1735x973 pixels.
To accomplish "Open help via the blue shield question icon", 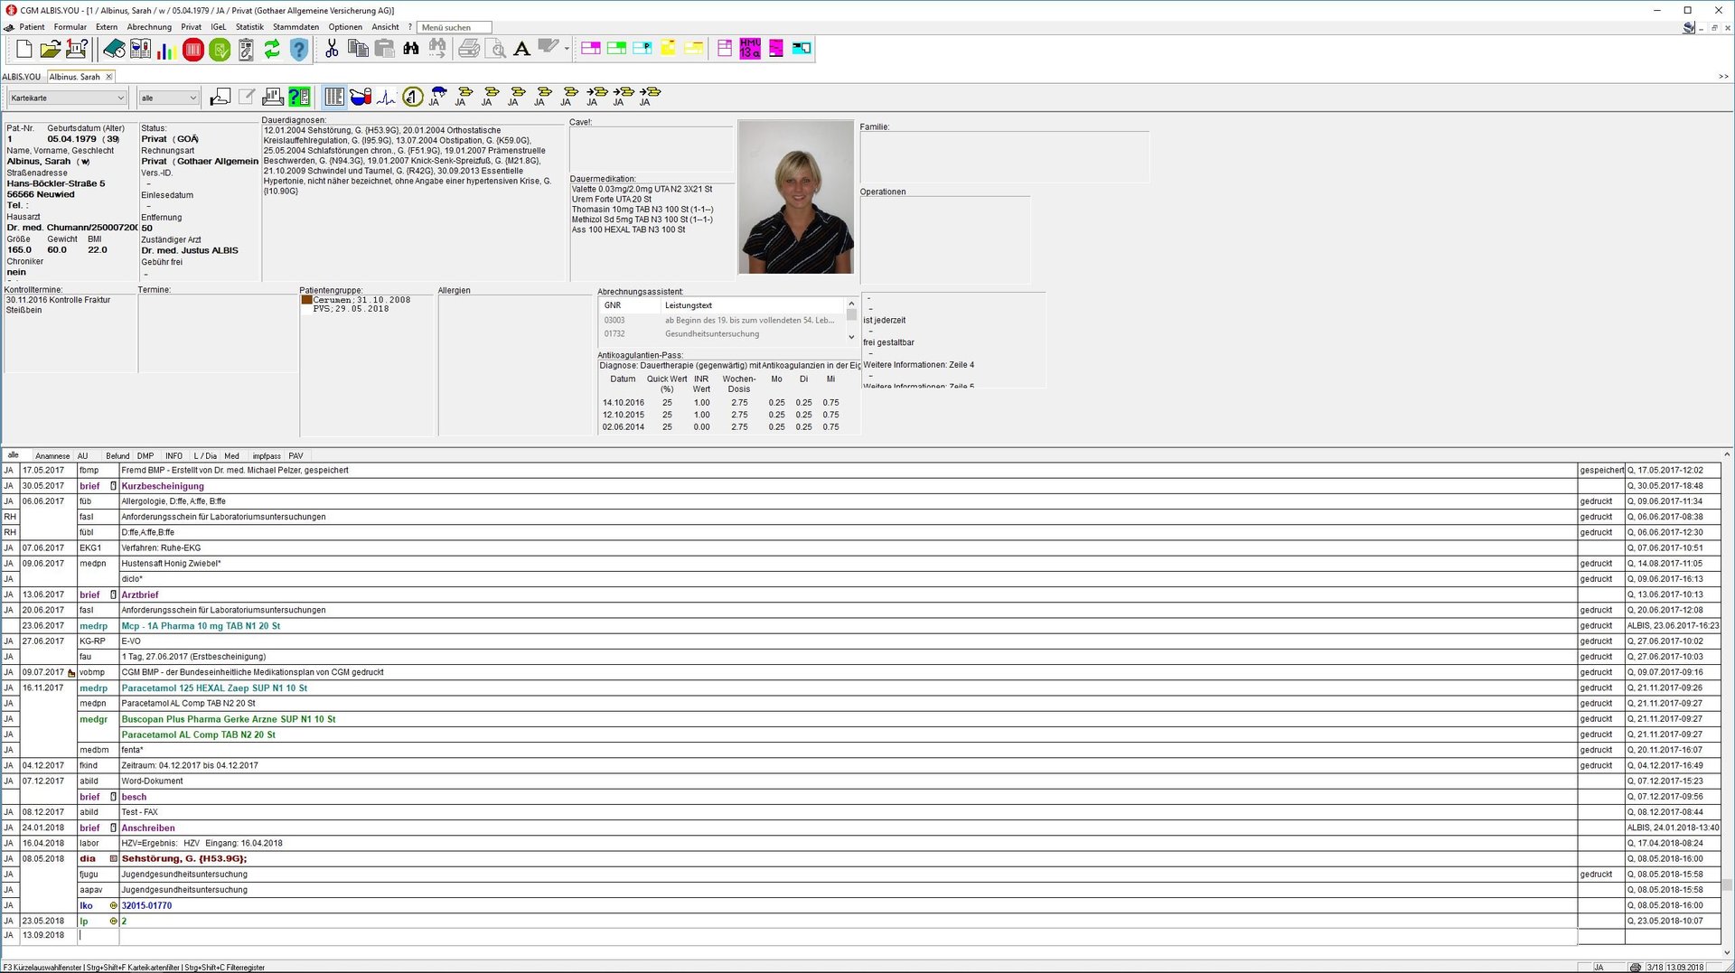I will coord(299,49).
